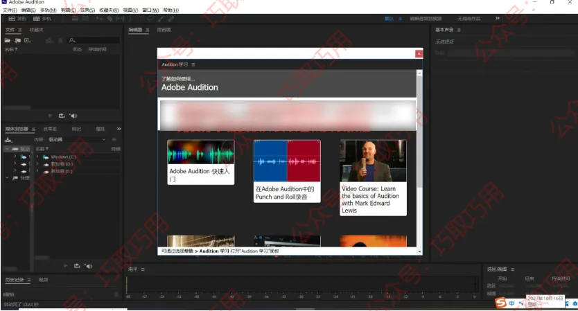578x311 pixels.
Task: Click the trash icon in Files panel
Action: [x=60, y=40]
